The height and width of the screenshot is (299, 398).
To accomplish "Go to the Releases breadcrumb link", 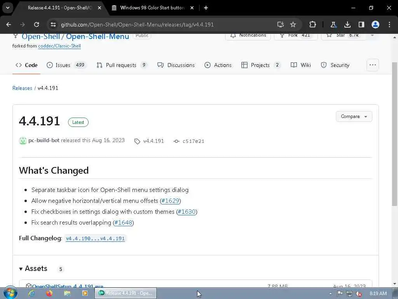I will (x=22, y=88).
